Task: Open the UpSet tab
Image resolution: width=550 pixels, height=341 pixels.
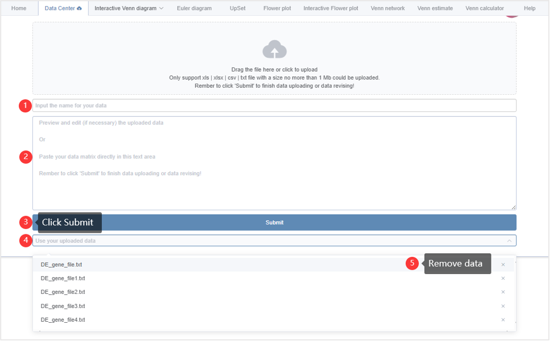Action: (237, 8)
